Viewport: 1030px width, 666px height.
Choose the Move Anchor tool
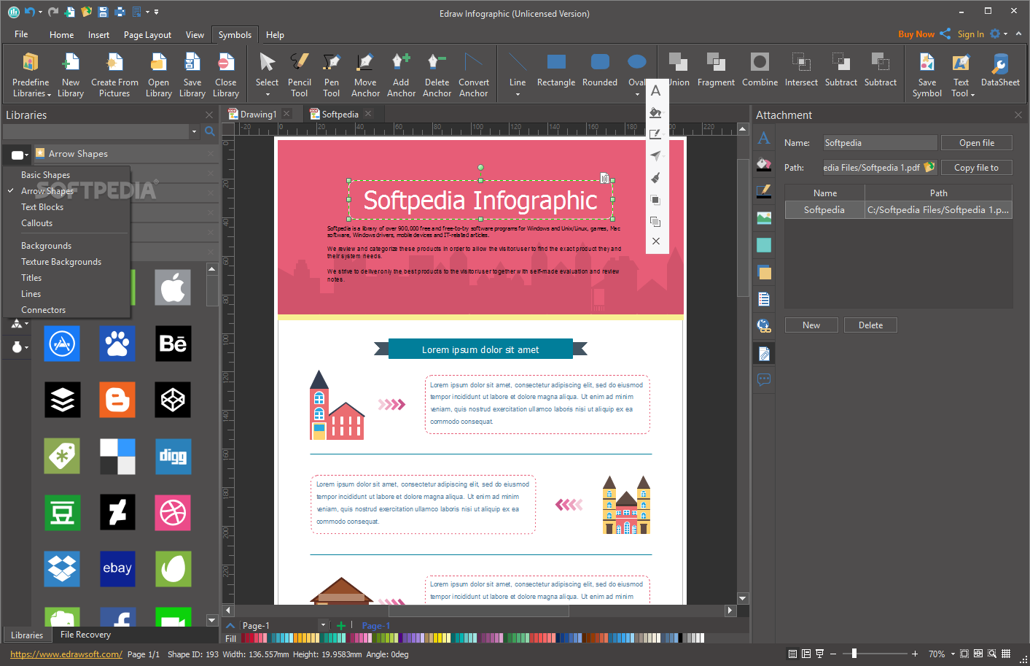point(365,74)
